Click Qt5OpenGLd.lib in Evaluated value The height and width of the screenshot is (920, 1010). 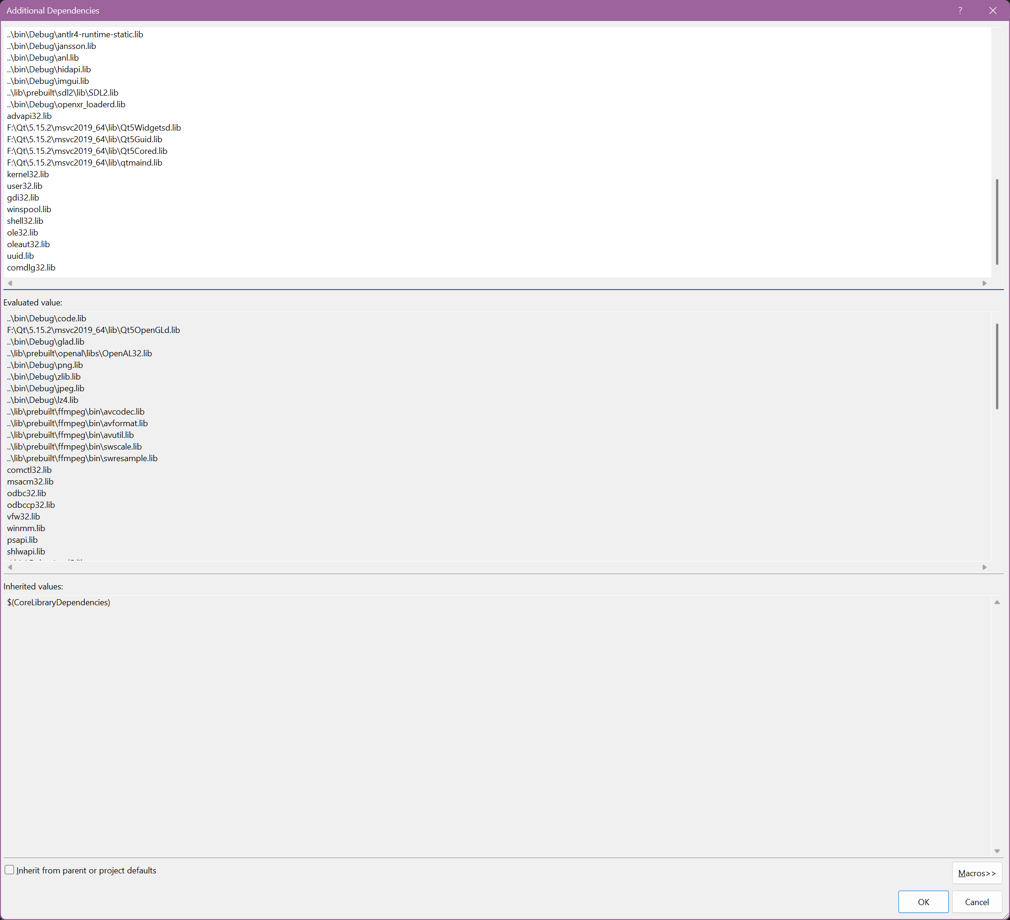(94, 330)
